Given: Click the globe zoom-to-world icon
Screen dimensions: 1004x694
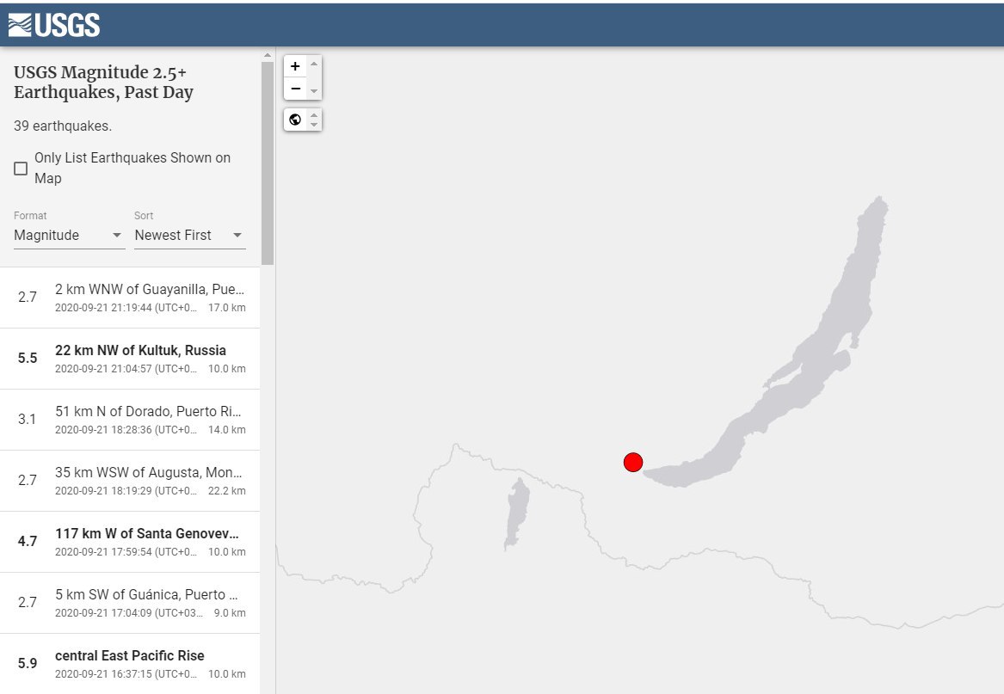Looking at the screenshot, I should click(295, 119).
